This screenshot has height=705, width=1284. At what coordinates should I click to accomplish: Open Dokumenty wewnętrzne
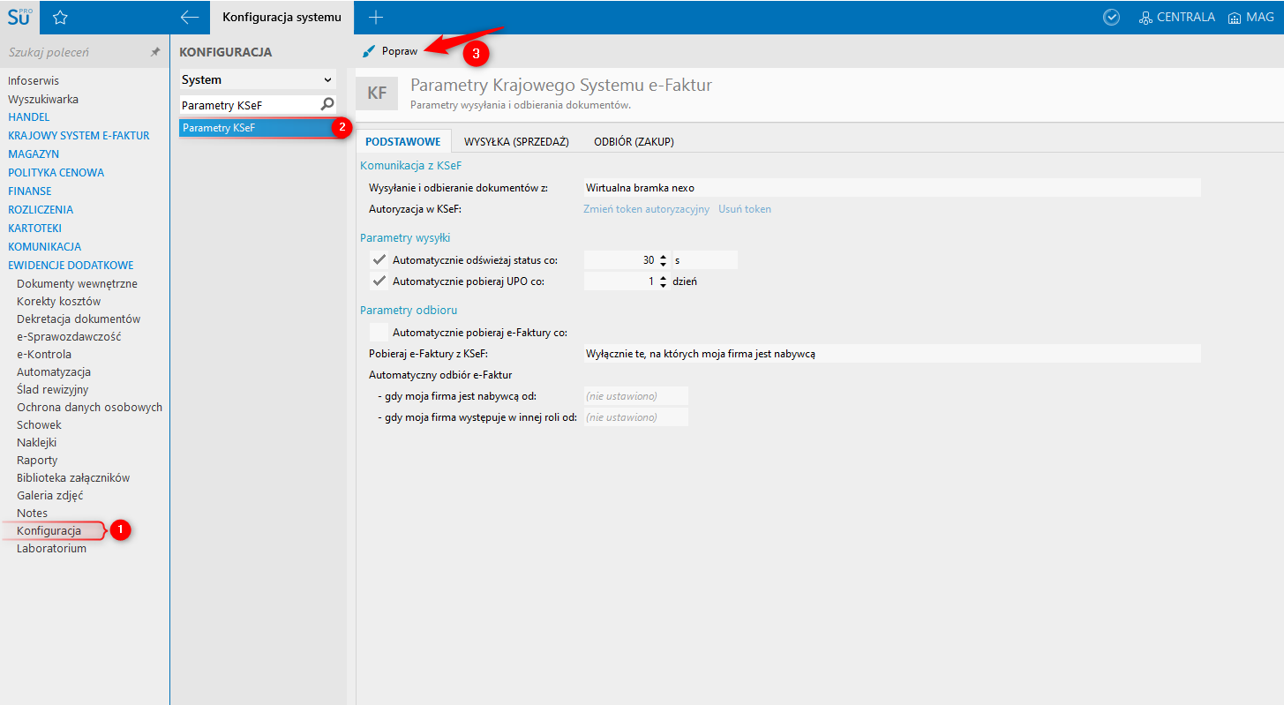77,283
